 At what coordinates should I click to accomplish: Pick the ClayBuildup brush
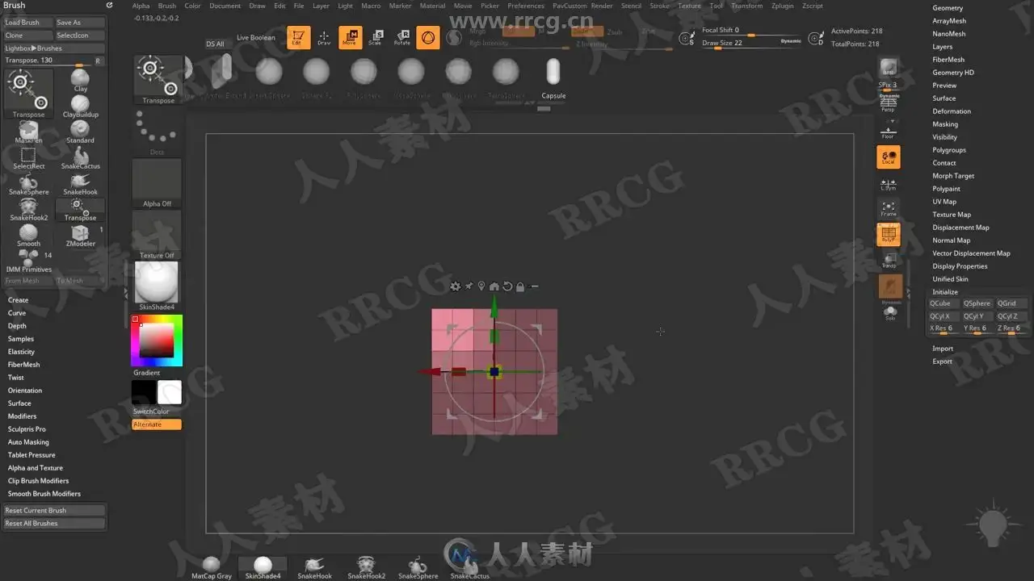(80, 105)
